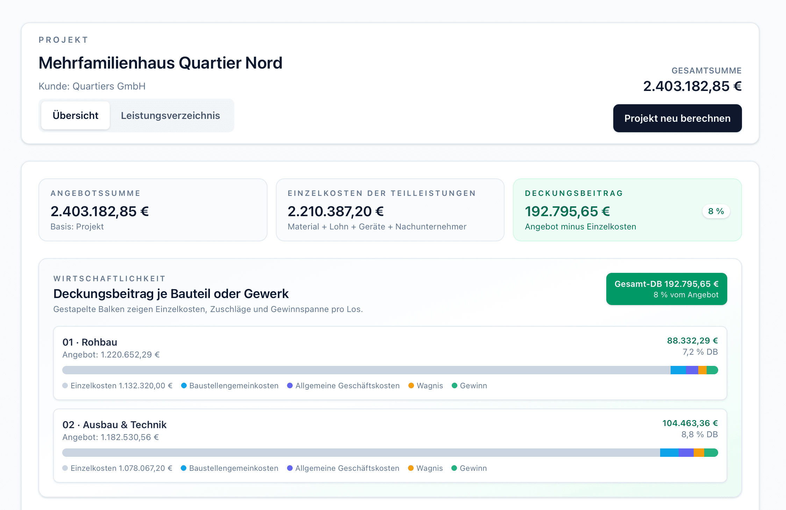The height and width of the screenshot is (510, 786).
Task: Open the Leistungsverzeichnis tab
Action: click(170, 115)
